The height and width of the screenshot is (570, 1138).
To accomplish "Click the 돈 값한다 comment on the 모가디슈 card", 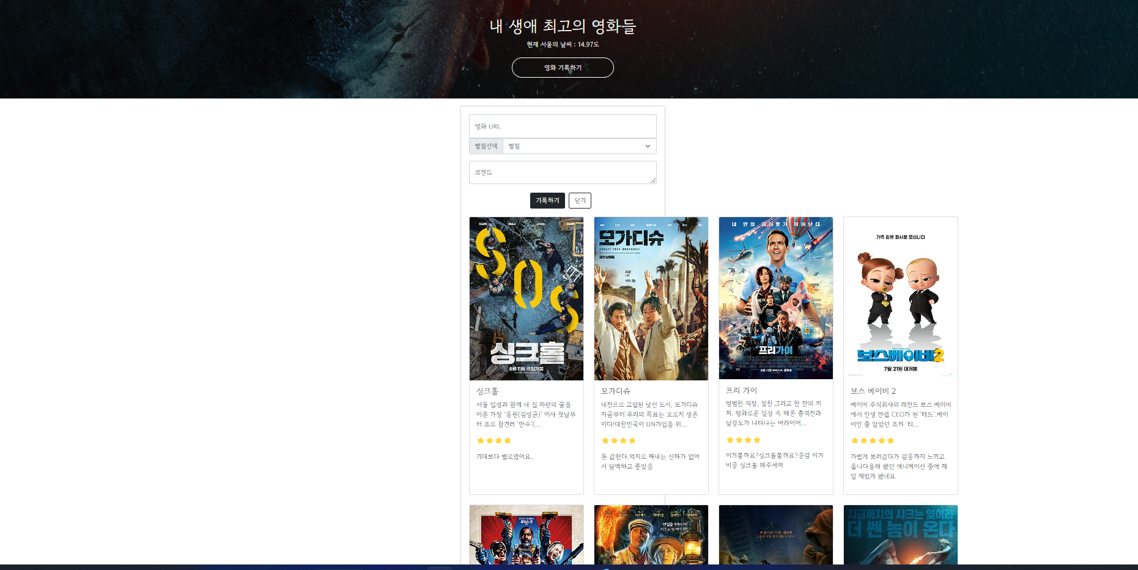I will (650, 461).
